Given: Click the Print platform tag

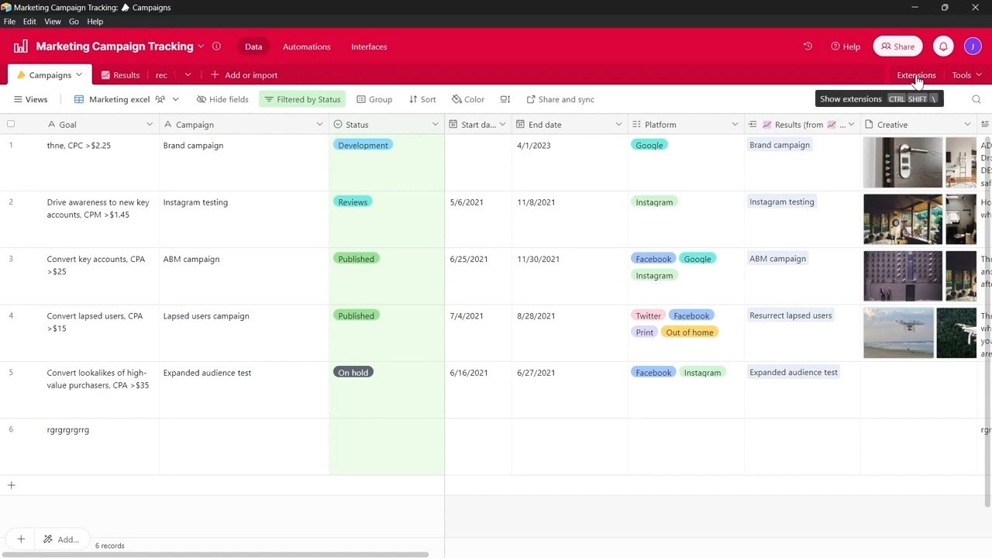Looking at the screenshot, I should pyautogui.click(x=644, y=332).
